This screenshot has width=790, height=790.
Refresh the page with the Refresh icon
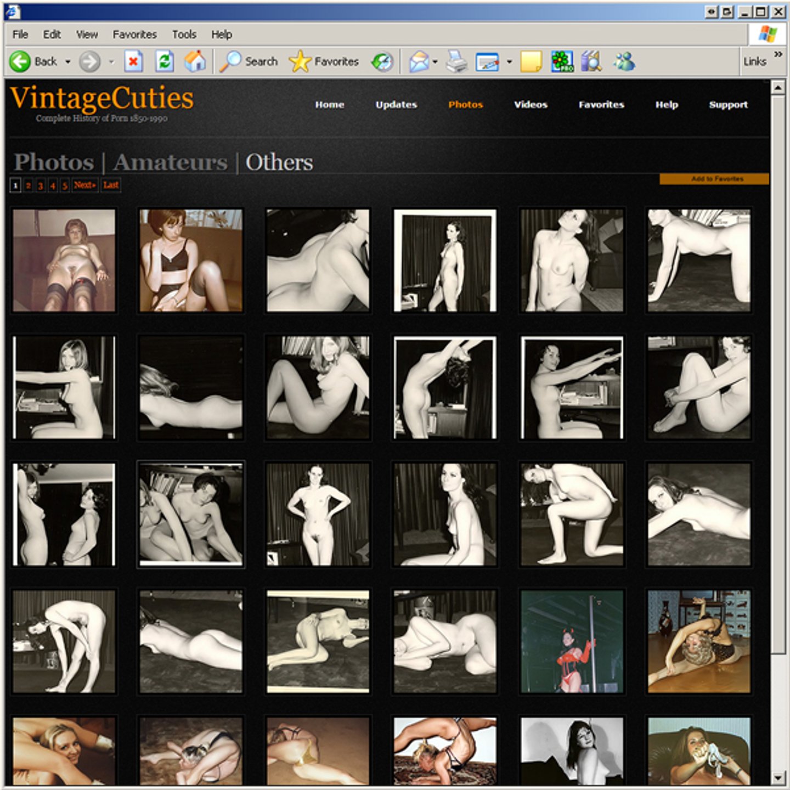pyautogui.click(x=164, y=61)
